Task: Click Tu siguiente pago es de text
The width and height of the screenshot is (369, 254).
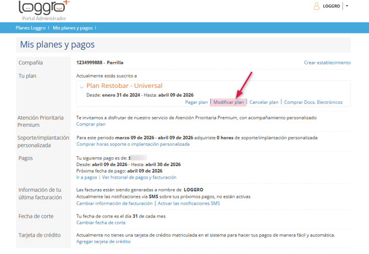Action: pyautogui.click(x=102, y=158)
